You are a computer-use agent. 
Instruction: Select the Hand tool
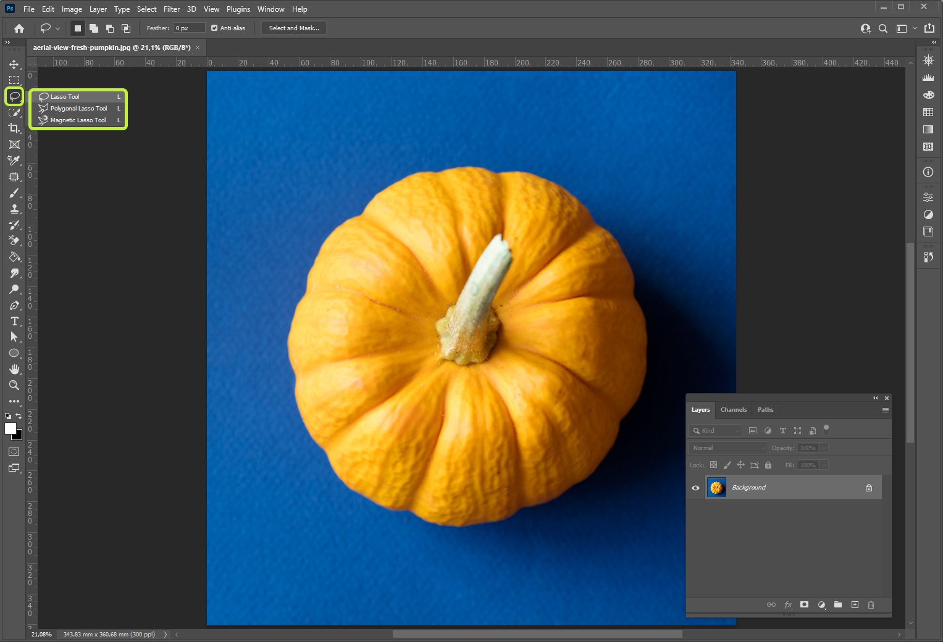14,369
